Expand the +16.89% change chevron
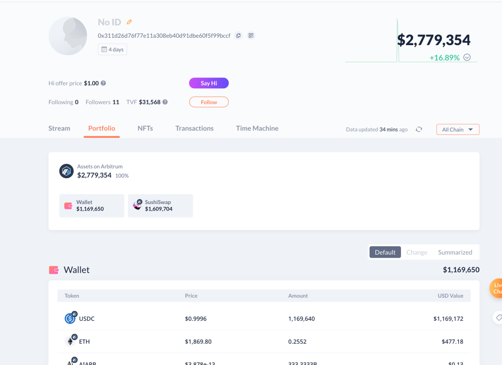Screen dimensions: 502x365 tap(467, 57)
